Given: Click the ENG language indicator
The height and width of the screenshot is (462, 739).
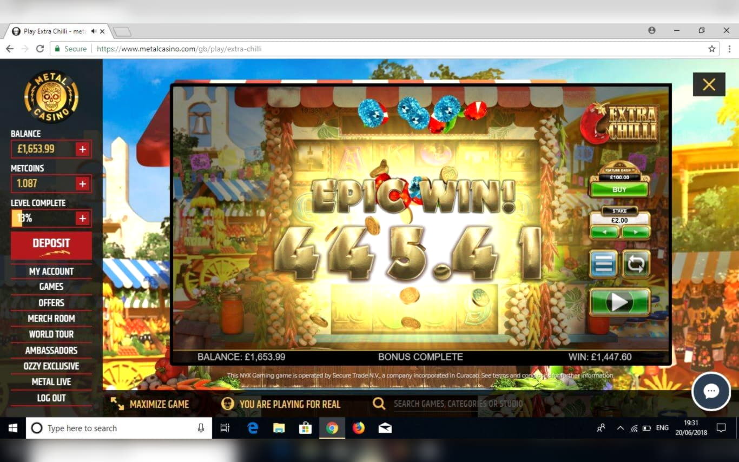Looking at the screenshot, I should pos(662,428).
